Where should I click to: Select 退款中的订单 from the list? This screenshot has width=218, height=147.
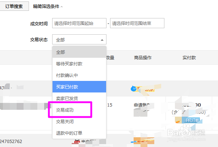click(x=69, y=133)
